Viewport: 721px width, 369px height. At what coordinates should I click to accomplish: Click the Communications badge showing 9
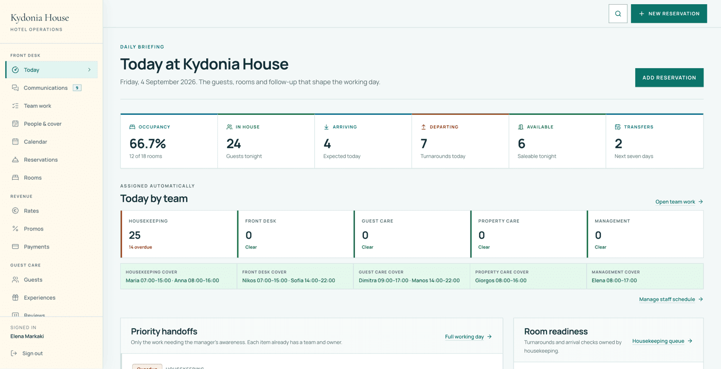pyautogui.click(x=77, y=88)
